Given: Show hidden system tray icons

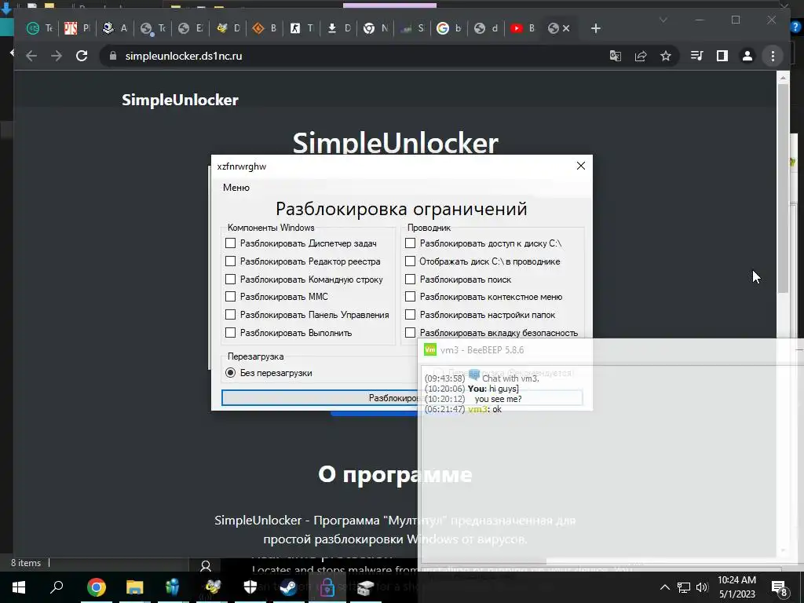Looking at the screenshot, I should (664, 587).
